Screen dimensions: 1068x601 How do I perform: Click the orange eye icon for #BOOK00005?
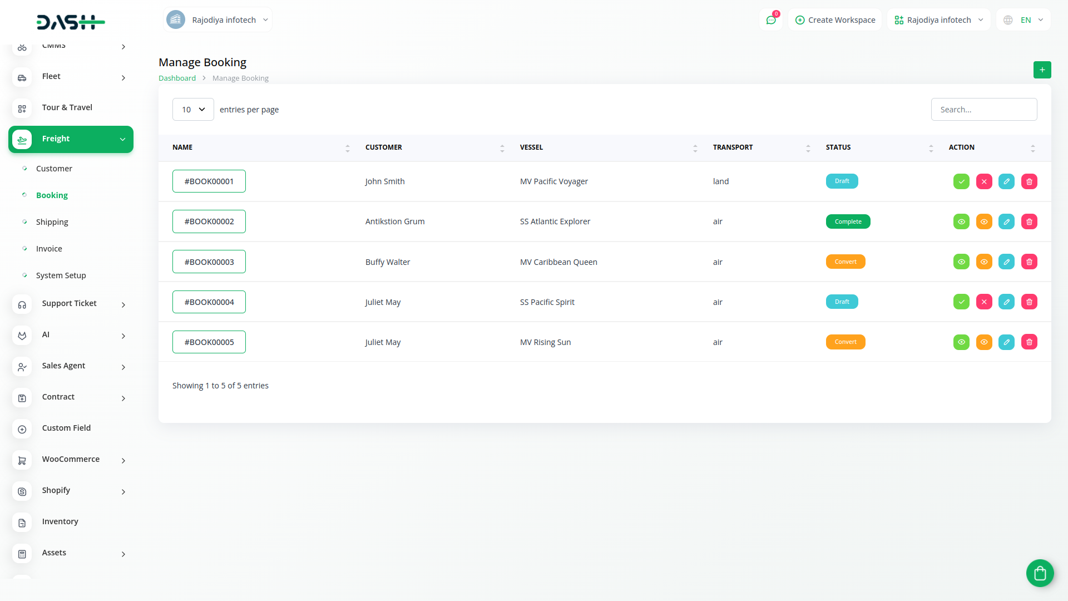pos(984,342)
